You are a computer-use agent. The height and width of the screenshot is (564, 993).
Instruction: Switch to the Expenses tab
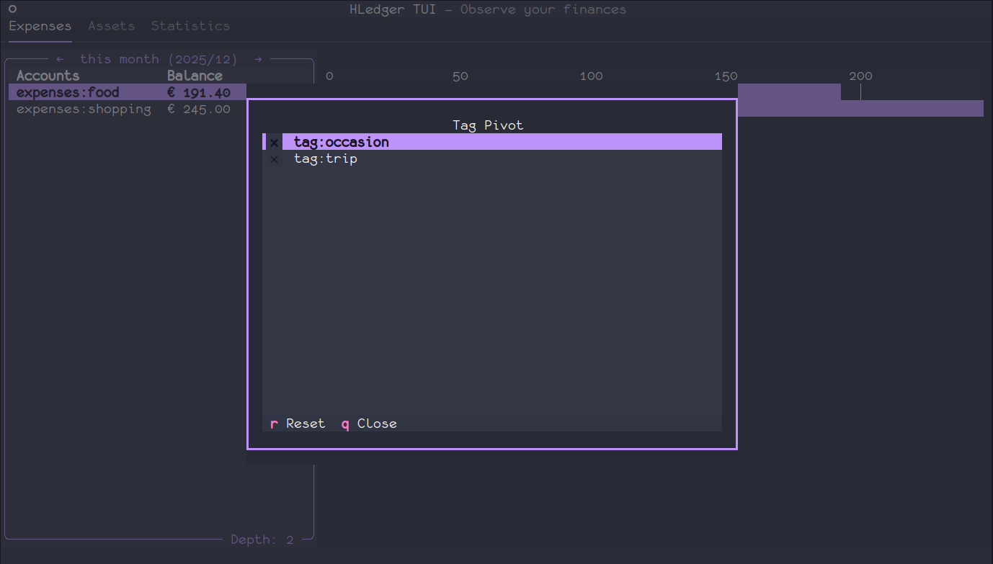pyautogui.click(x=40, y=26)
